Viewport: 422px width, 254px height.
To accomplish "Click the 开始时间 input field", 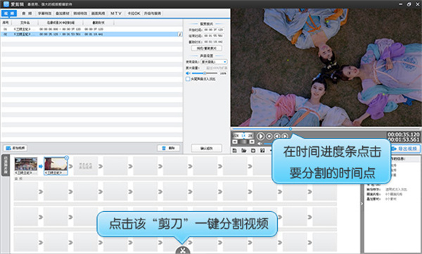I will pos(214,30).
